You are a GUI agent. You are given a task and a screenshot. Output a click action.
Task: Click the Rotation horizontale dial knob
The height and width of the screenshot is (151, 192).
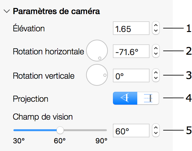click(x=100, y=58)
